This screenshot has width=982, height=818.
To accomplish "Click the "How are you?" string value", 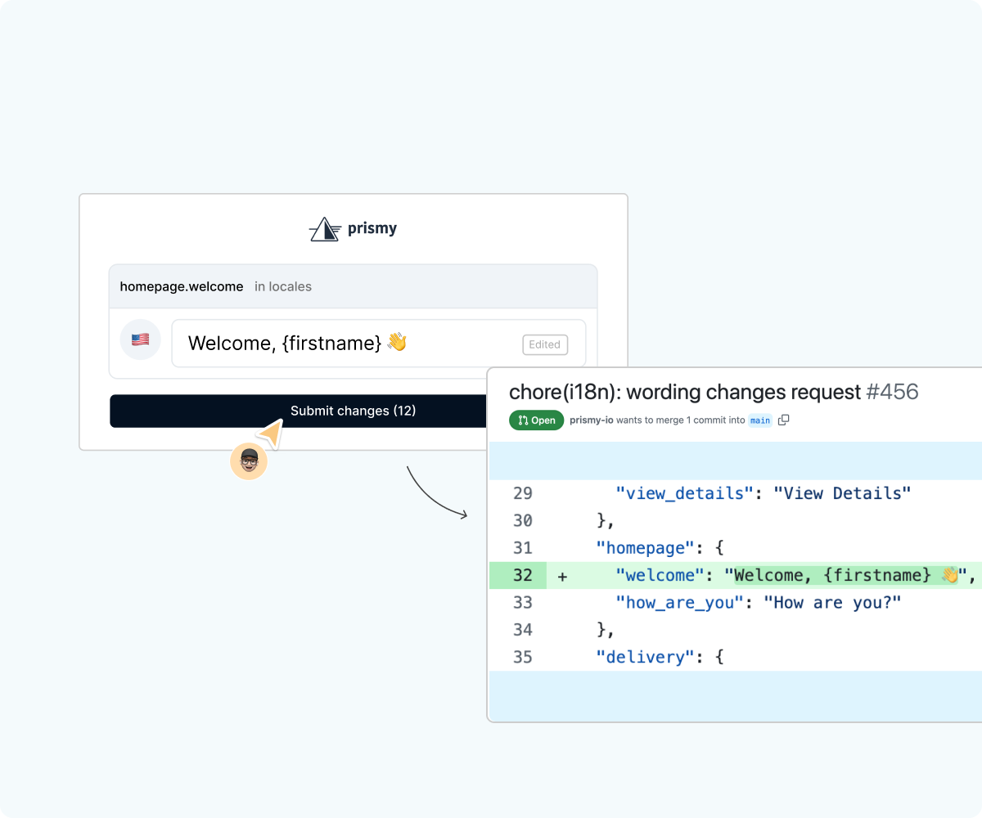I will (832, 603).
